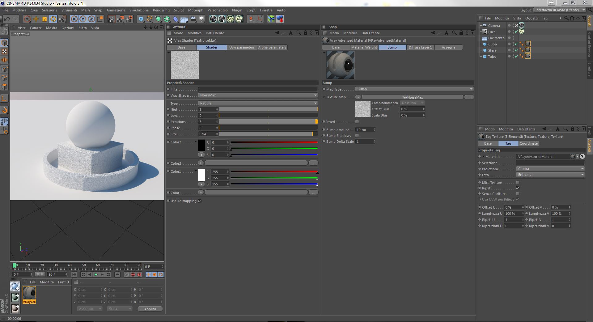The image size is (593, 322).
Task: Select the texture tag on the Sfera row
Action: tap(528, 50)
